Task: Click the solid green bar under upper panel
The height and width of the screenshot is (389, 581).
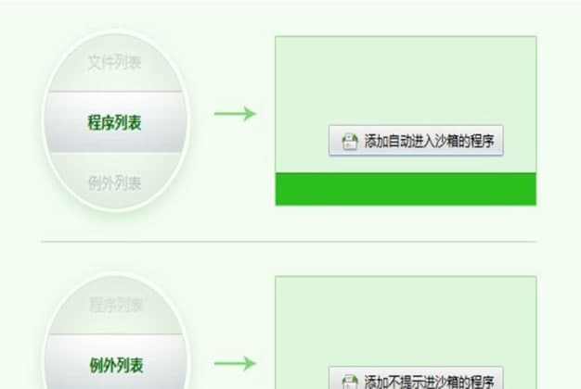Action: pyautogui.click(x=406, y=189)
